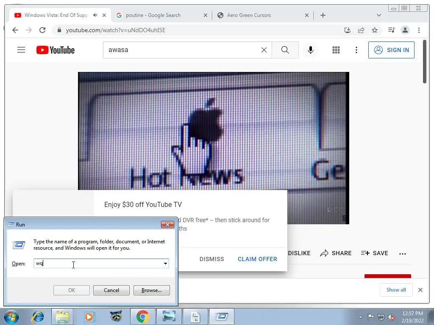Click the muted volume tray icon
The height and width of the screenshot is (325, 434).
pos(391,317)
